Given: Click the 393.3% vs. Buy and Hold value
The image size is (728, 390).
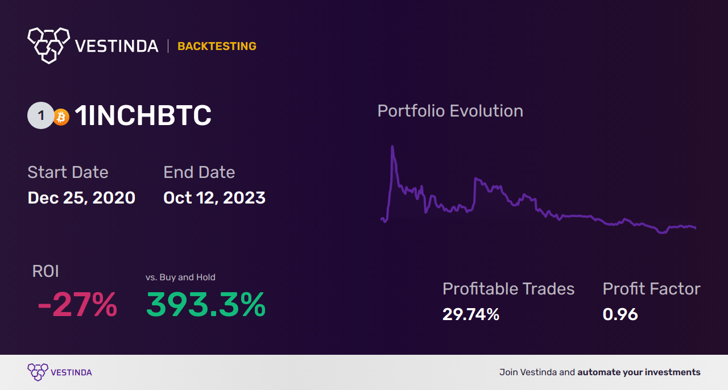Looking at the screenshot, I should [206, 305].
